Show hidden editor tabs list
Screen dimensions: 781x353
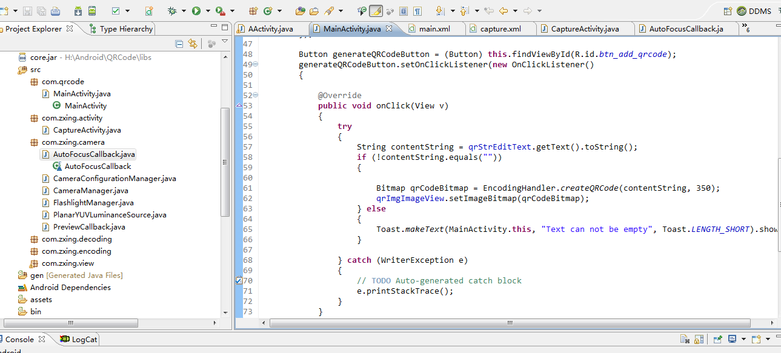(746, 29)
